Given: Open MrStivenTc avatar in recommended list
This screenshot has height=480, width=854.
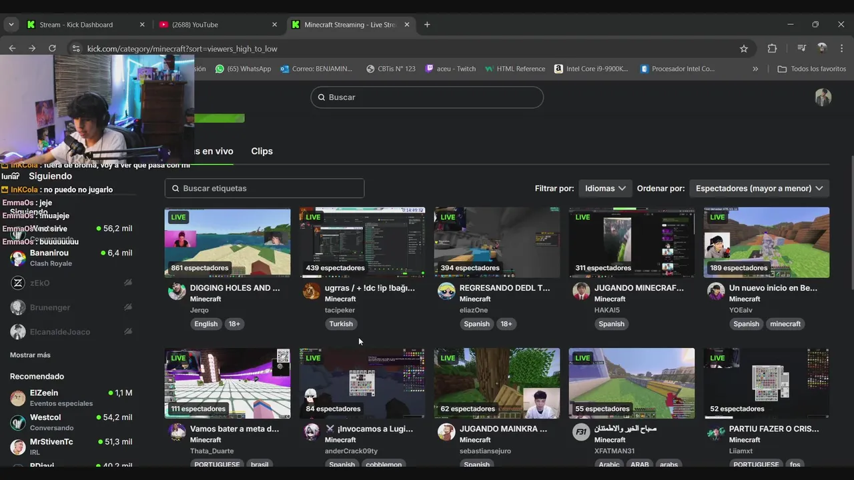Looking at the screenshot, I should (x=18, y=447).
